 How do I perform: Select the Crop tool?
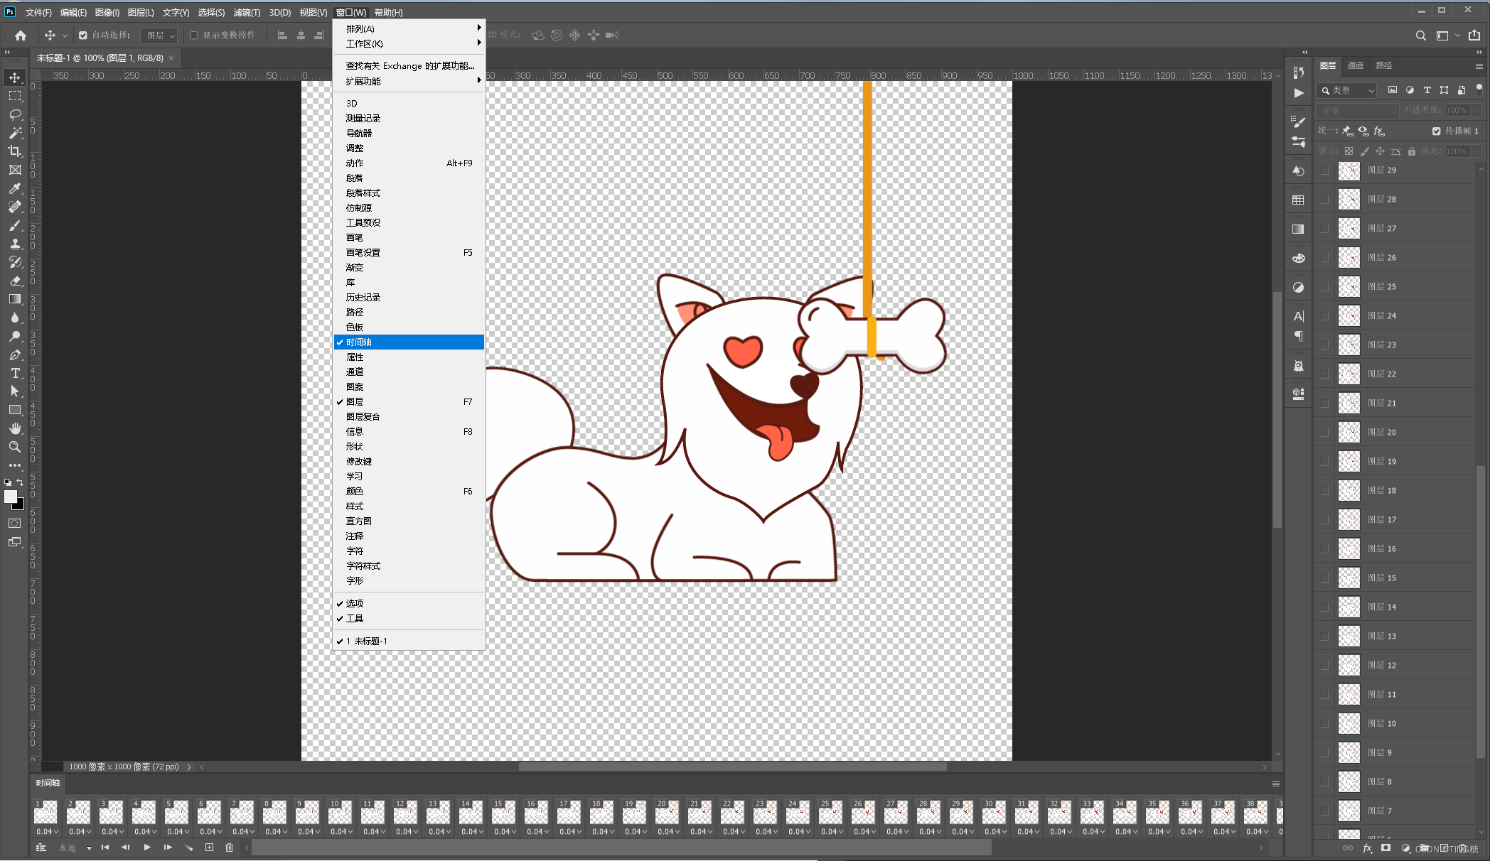coord(15,151)
